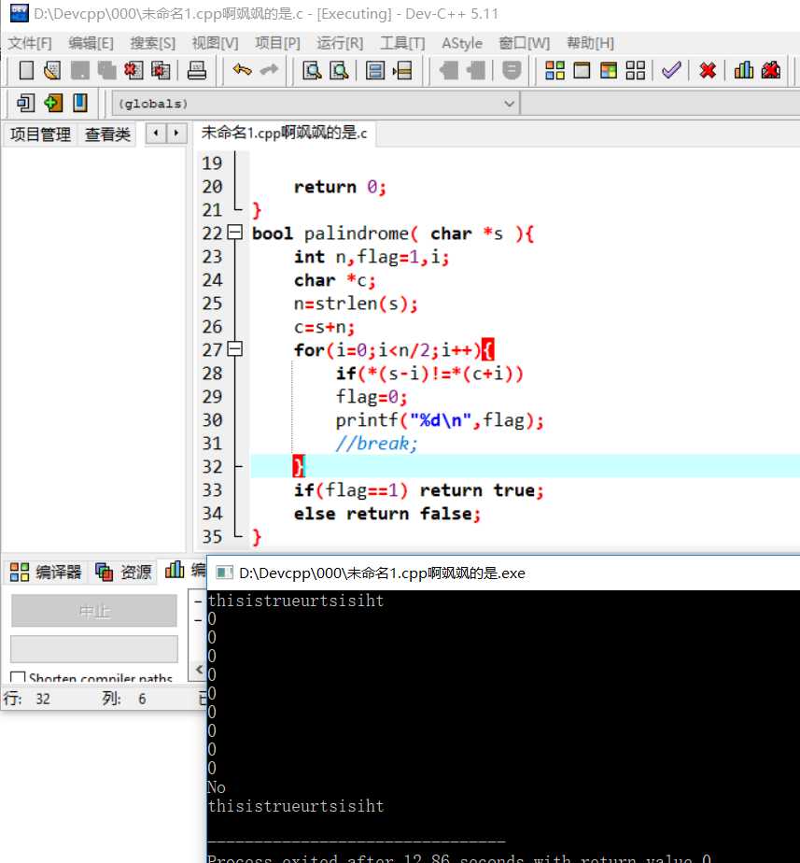The width and height of the screenshot is (800, 863).
Task: Click the grayed Unindent toolbar icon
Action: (x=449, y=70)
